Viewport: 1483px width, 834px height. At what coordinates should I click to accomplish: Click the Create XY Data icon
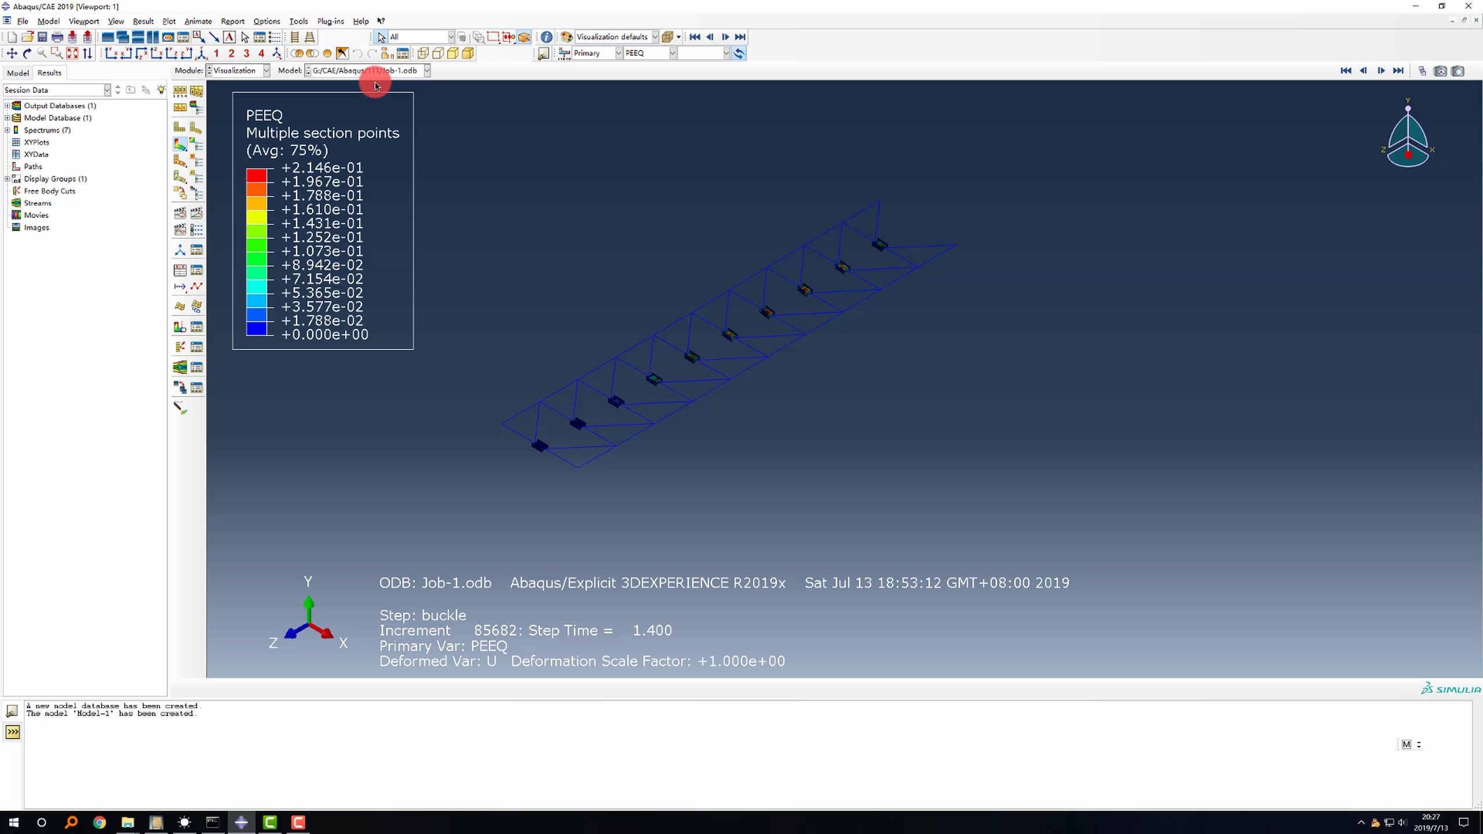[x=180, y=270]
